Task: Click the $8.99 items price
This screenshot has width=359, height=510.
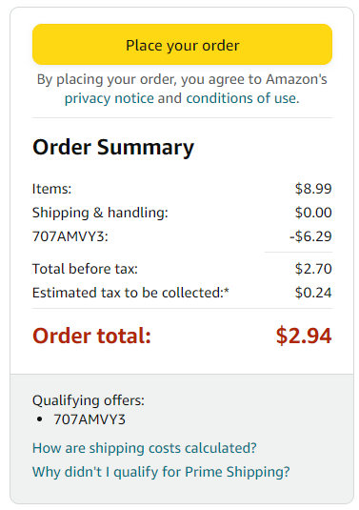Action: (313, 189)
